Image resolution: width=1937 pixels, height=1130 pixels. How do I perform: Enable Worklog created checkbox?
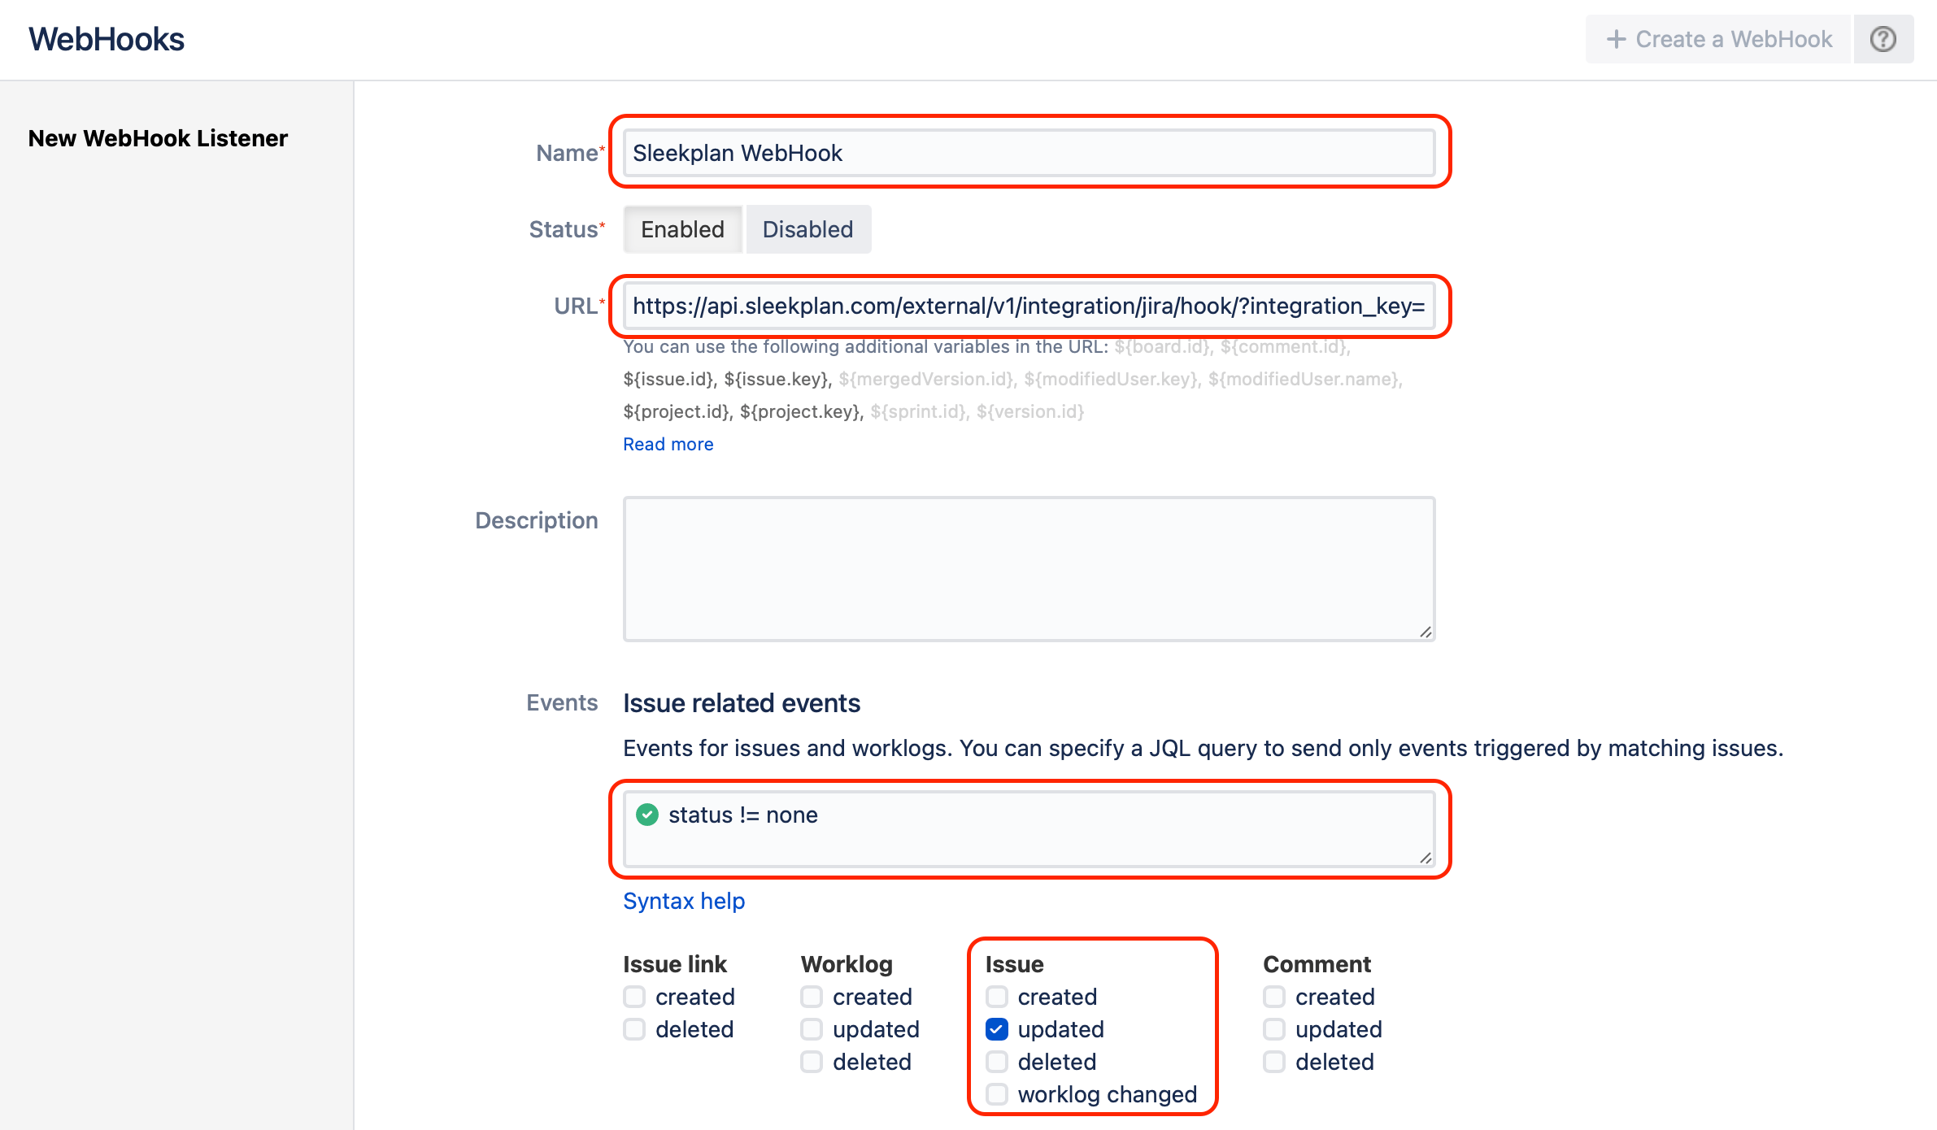(812, 997)
